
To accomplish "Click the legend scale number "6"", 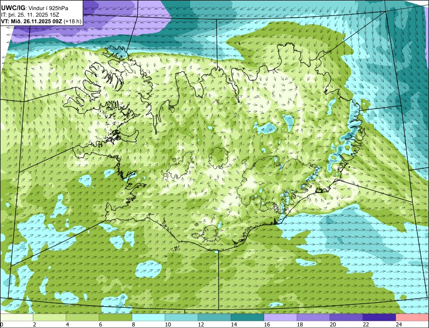I will (x=100, y=324).
